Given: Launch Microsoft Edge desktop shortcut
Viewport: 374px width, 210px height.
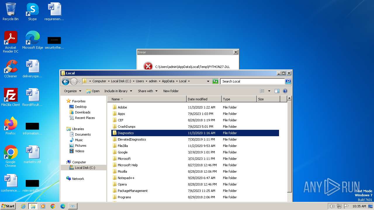Looking at the screenshot, I should click(x=32, y=40).
